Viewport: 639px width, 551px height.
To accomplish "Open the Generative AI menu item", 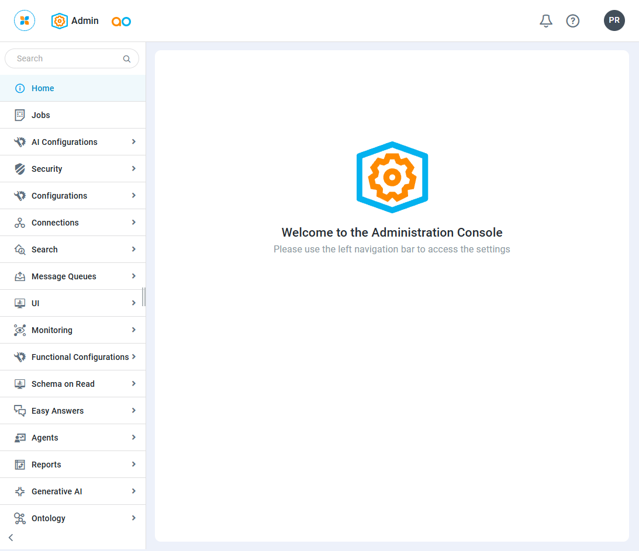I will pyautogui.click(x=72, y=491).
